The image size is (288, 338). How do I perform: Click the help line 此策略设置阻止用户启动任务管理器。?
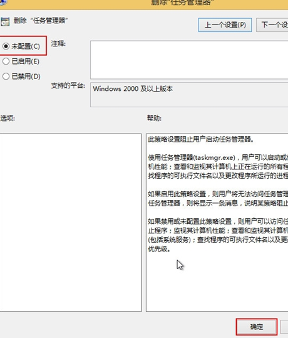201,139
